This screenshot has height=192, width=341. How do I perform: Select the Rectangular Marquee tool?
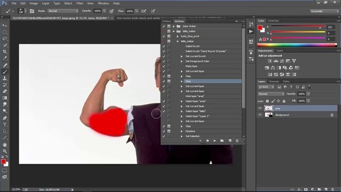pyautogui.click(x=5, y=32)
